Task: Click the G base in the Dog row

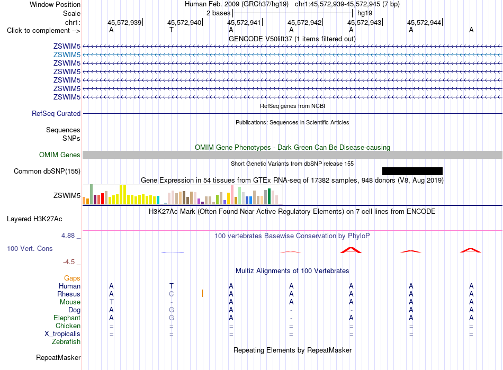Action: coord(172,310)
